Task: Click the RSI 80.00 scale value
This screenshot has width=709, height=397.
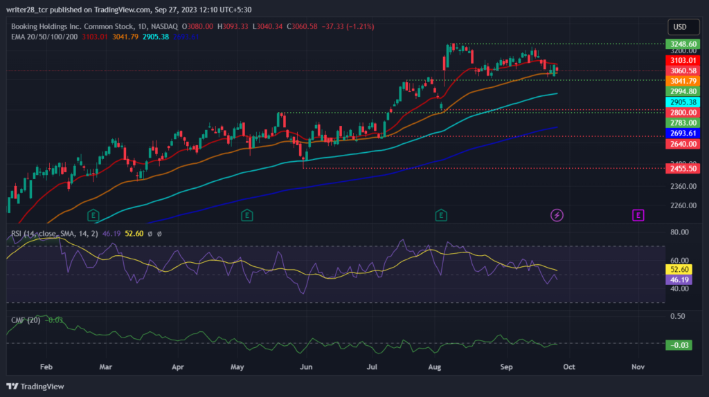Action: (x=679, y=232)
